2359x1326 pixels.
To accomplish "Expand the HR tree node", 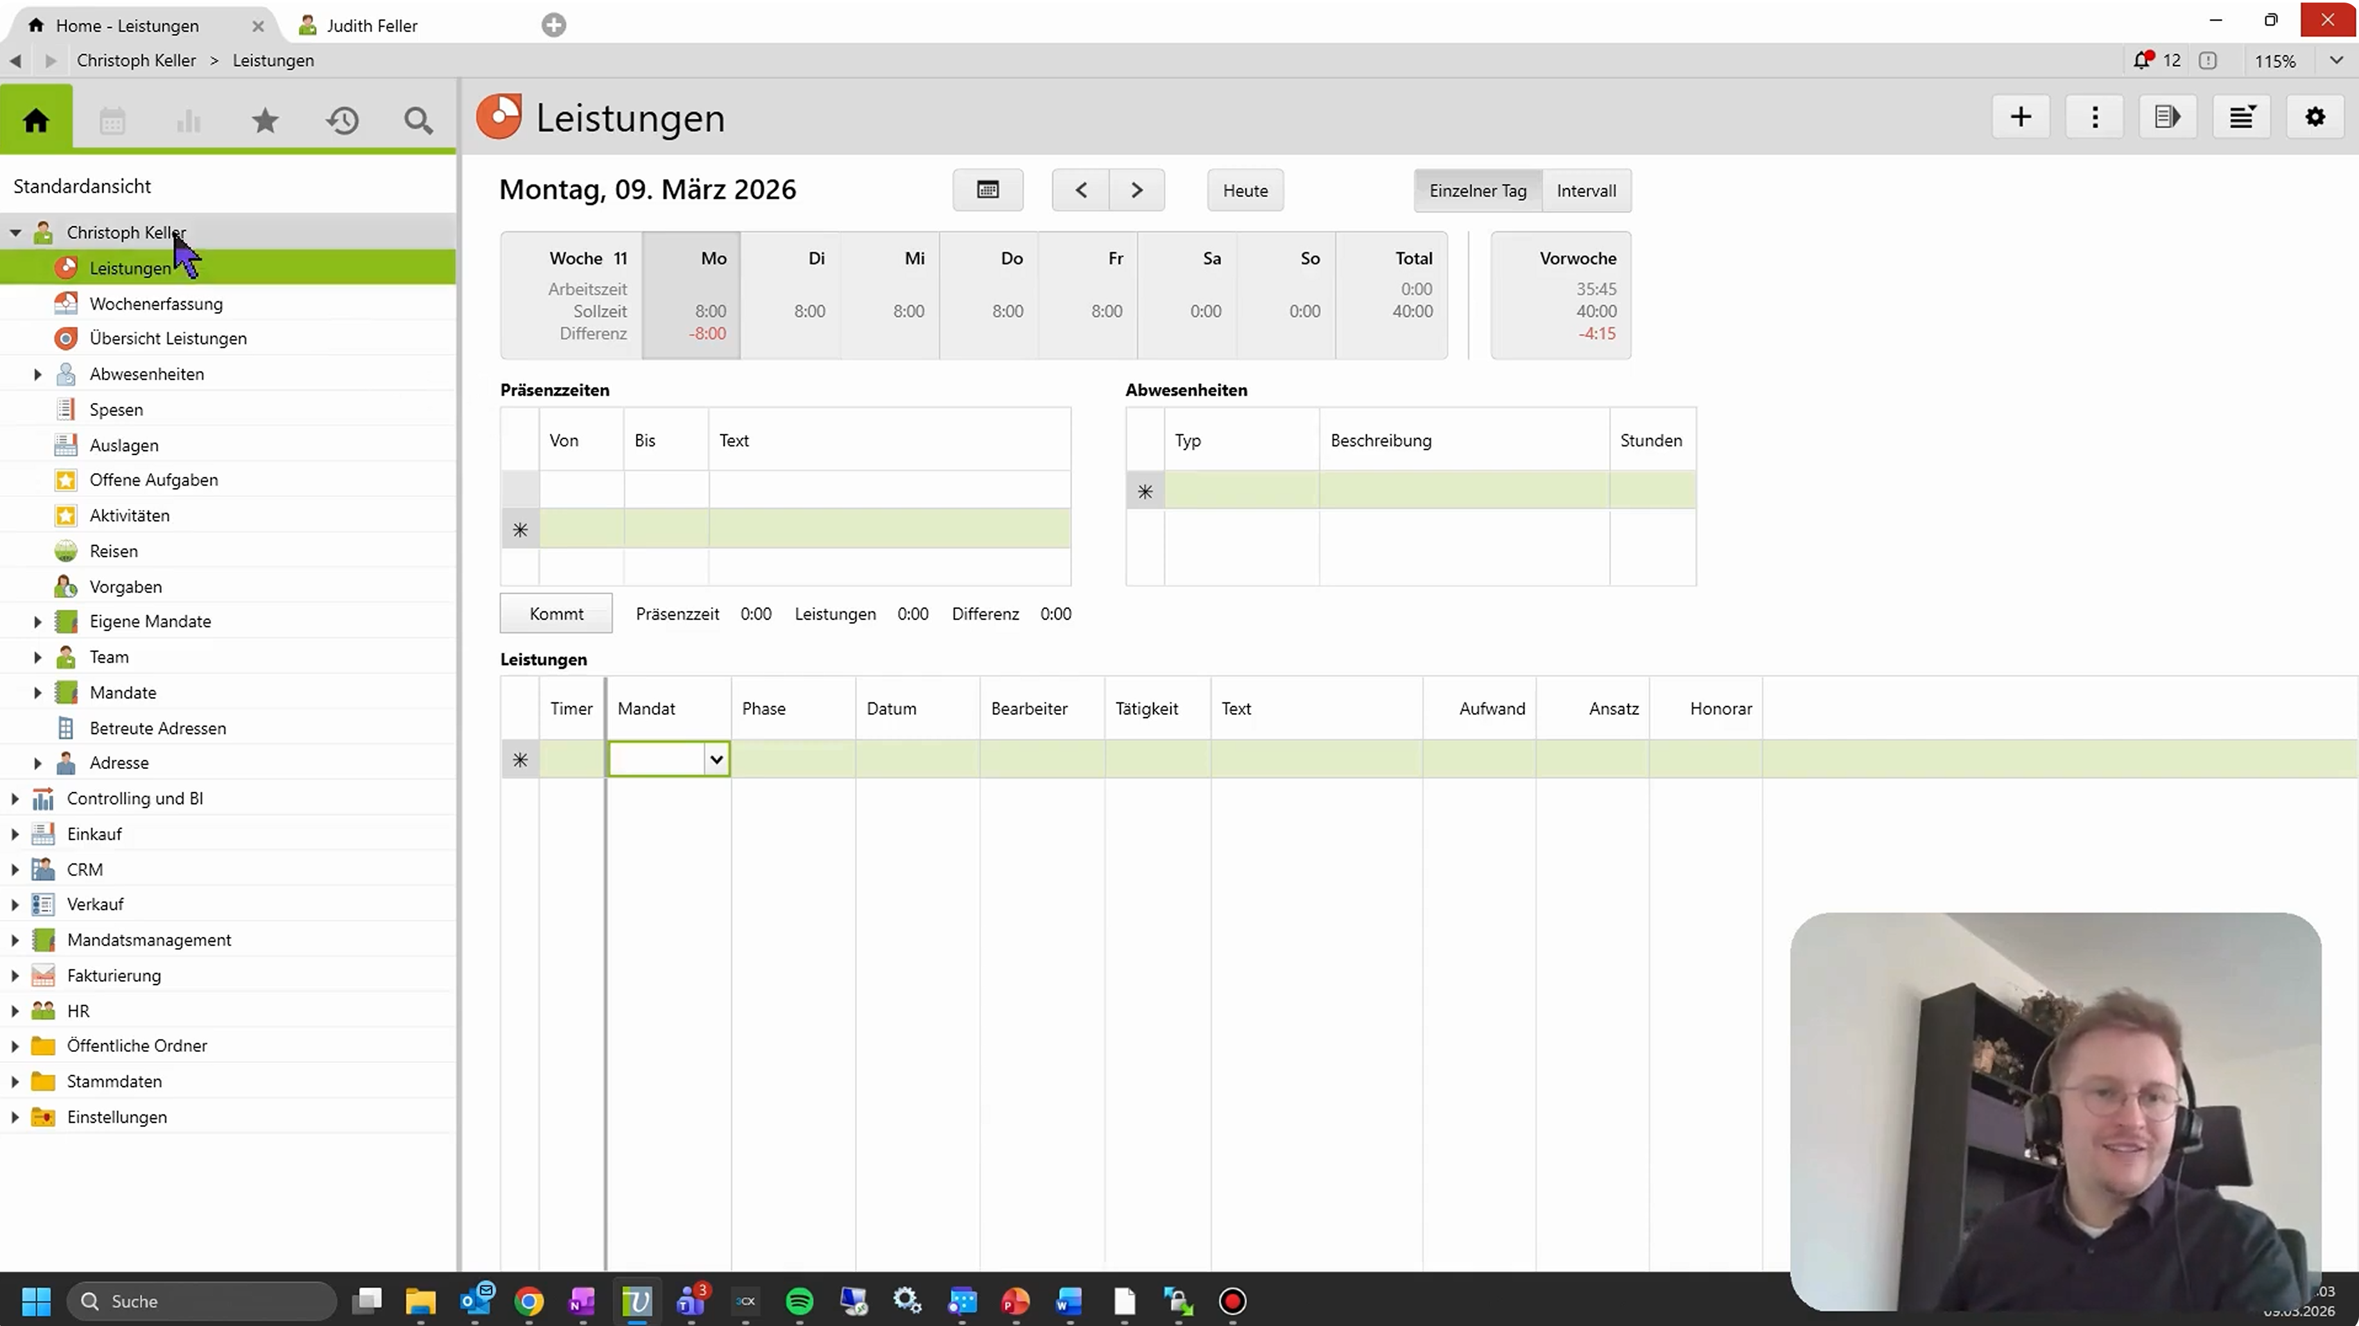I will 15,1011.
